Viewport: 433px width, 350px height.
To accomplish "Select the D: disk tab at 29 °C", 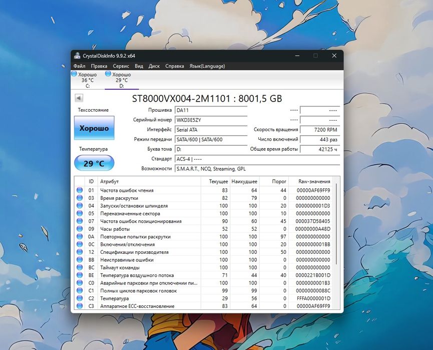I will click(x=122, y=80).
